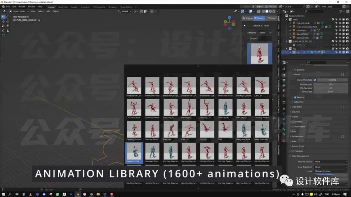Select the Select Box tool
The height and width of the screenshot is (197, 351).
click(x=3, y=17)
